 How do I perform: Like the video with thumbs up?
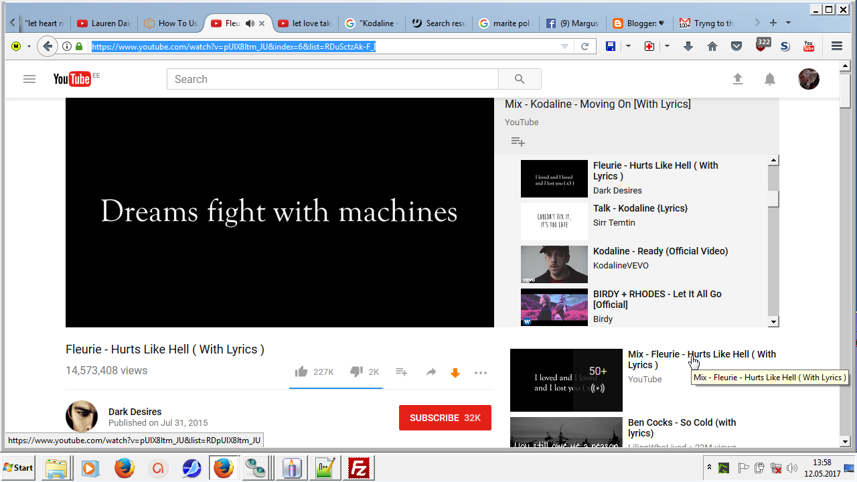pyautogui.click(x=301, y=372)
